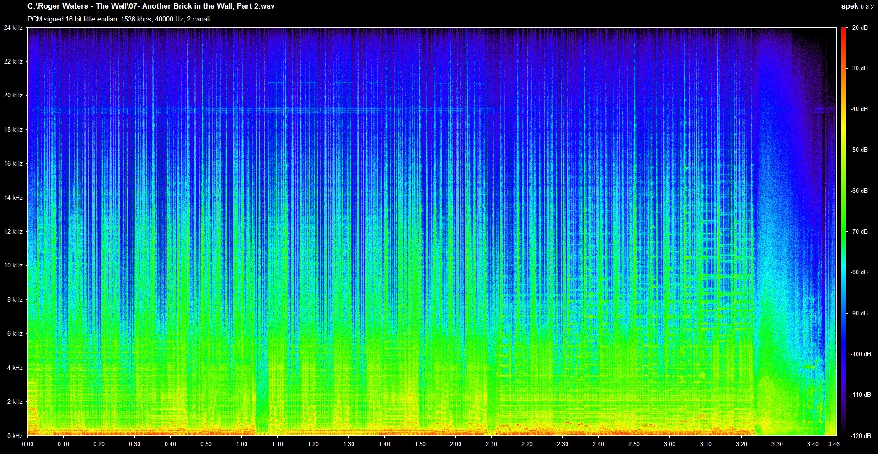Click the 1:20 time axis label

tap(313, 444)
